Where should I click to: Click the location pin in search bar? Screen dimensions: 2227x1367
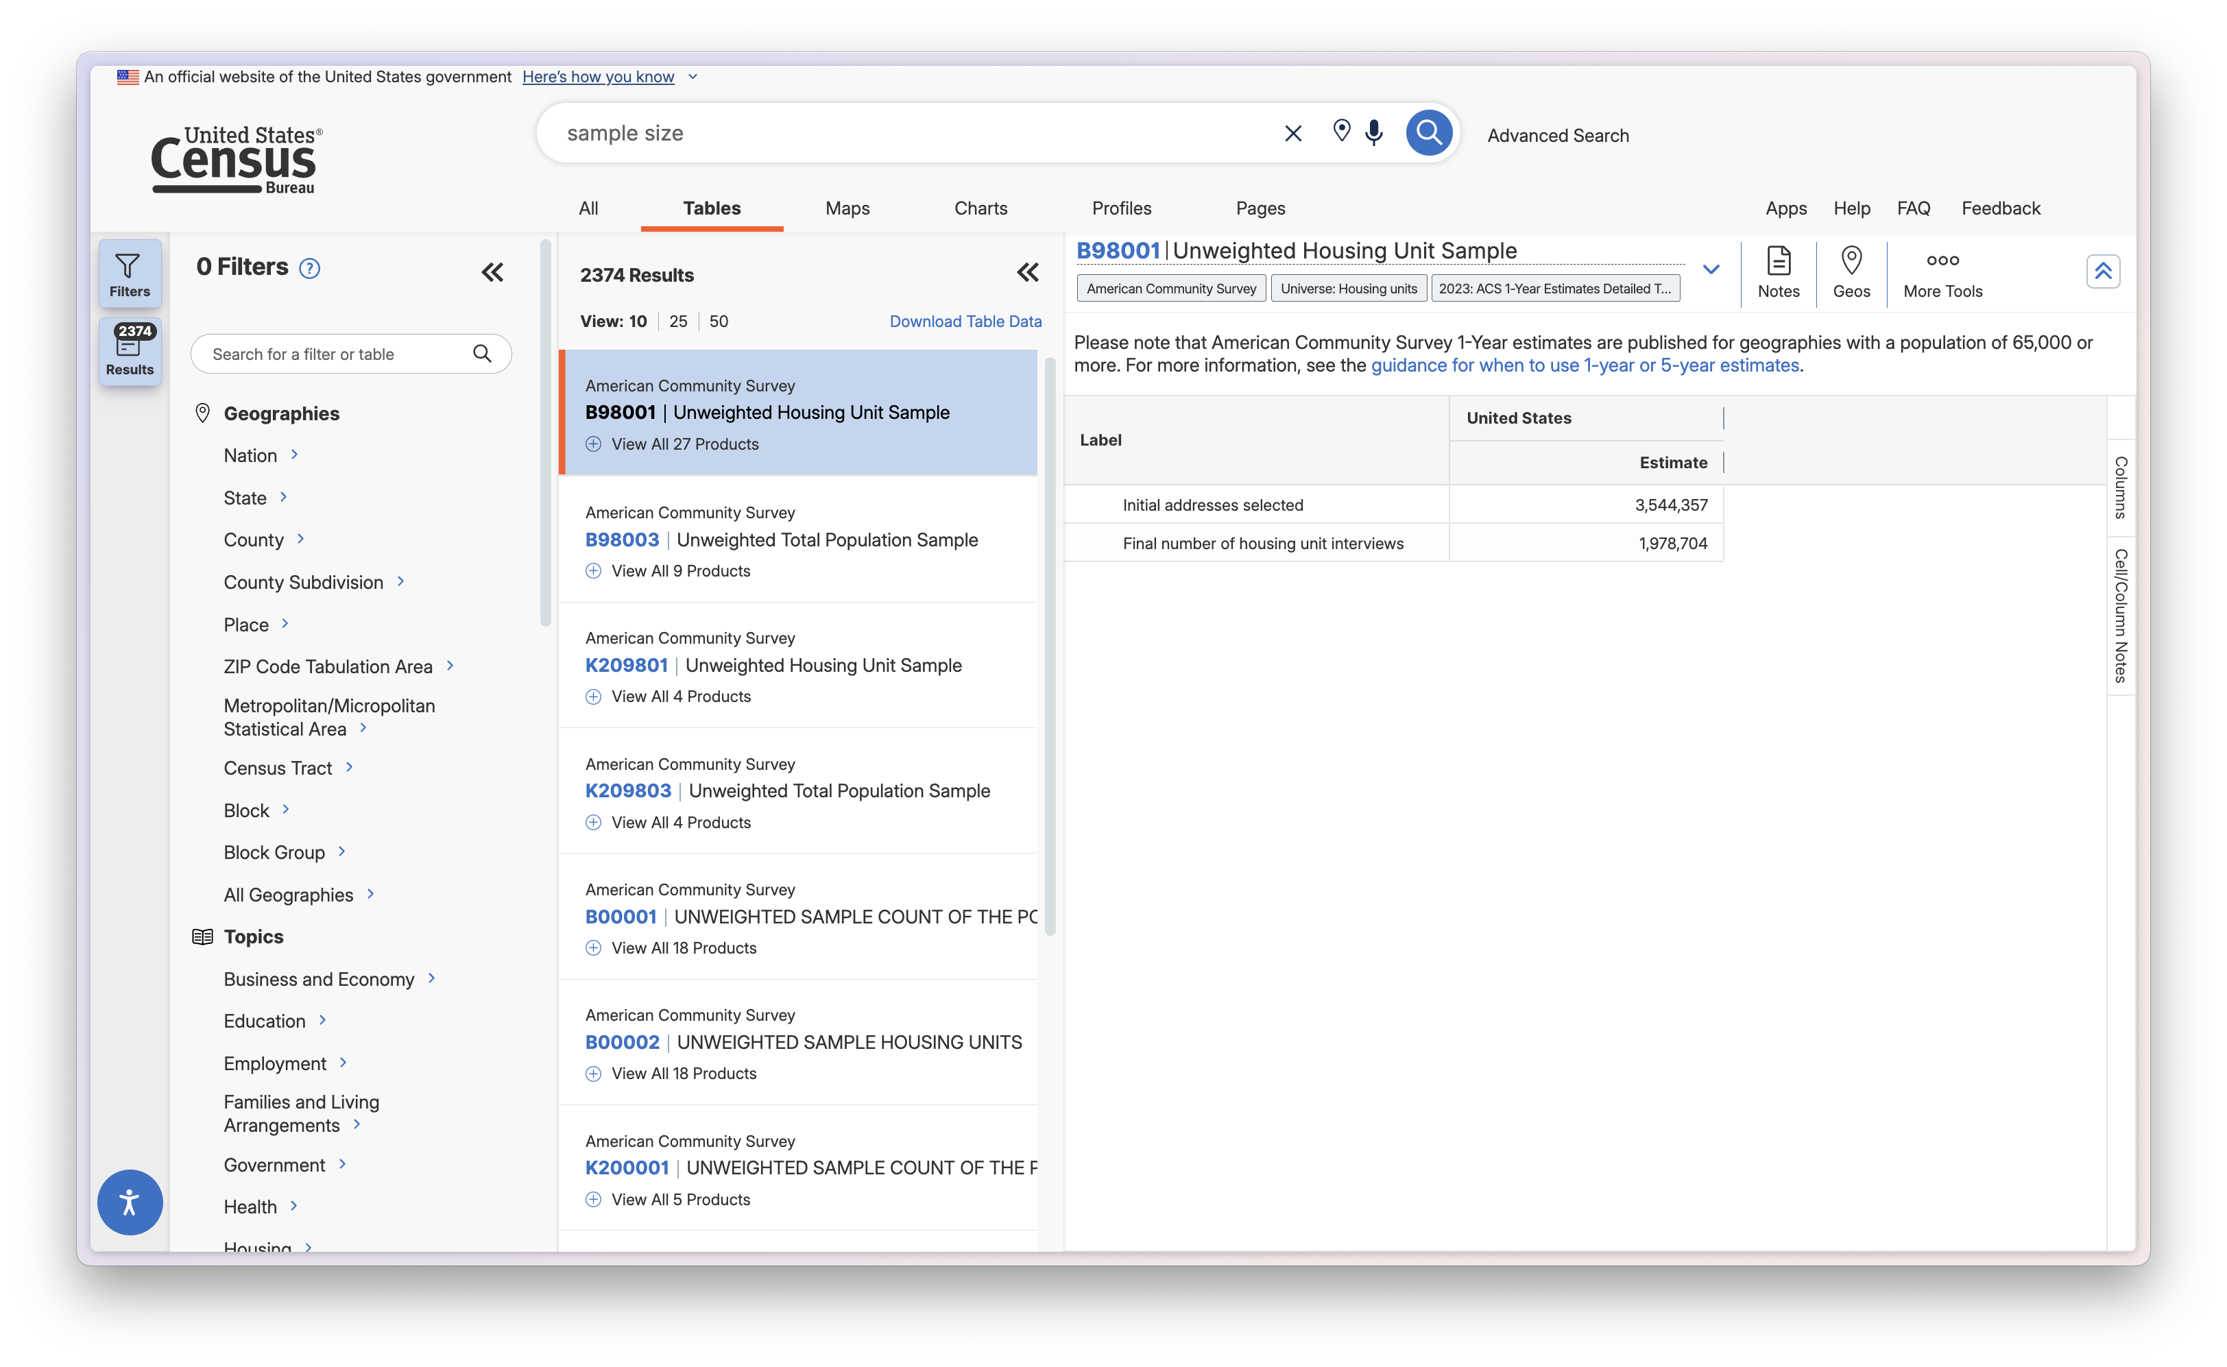1342,131
